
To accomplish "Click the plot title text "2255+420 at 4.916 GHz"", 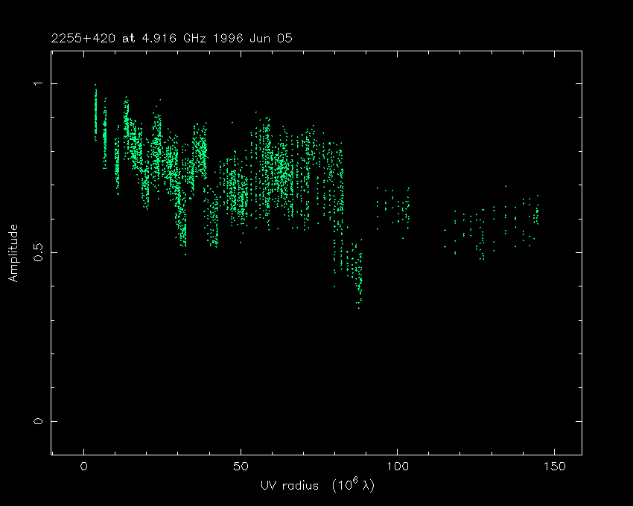I will coord(134,38).
